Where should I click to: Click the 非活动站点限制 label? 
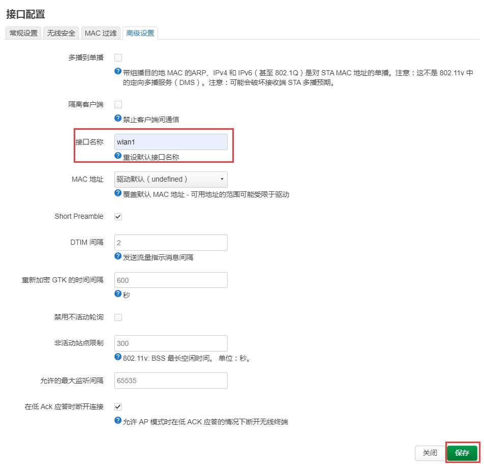[x=79, y=343]
